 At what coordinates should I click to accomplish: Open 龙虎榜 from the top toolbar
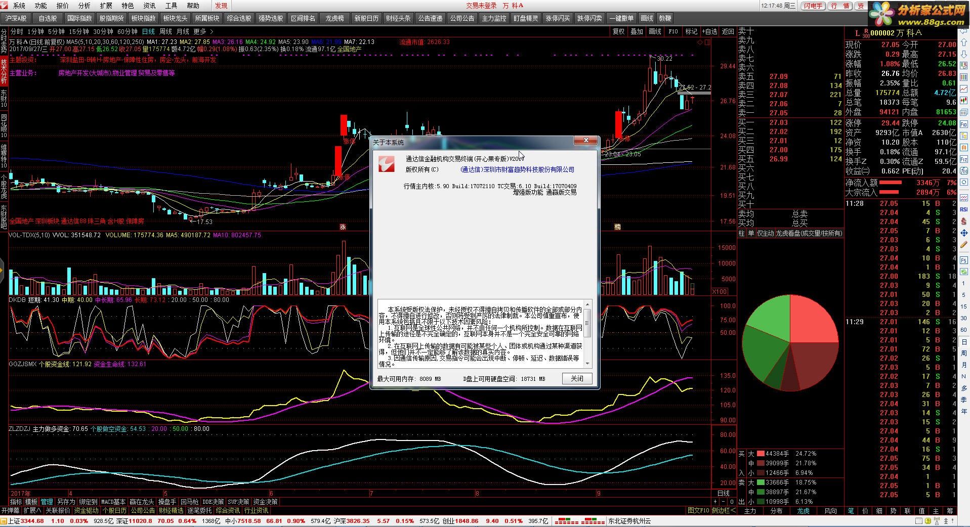[x=334, y=18]
